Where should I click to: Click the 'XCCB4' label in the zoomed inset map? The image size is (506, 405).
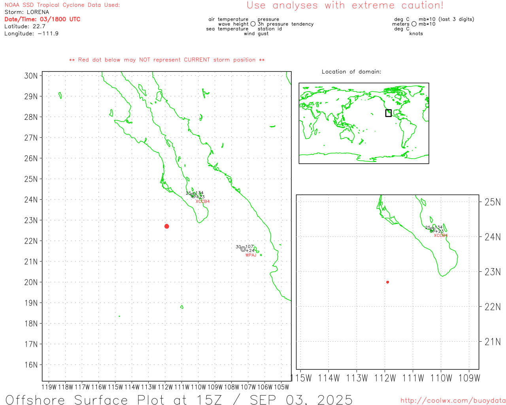(x=441, y=235)
